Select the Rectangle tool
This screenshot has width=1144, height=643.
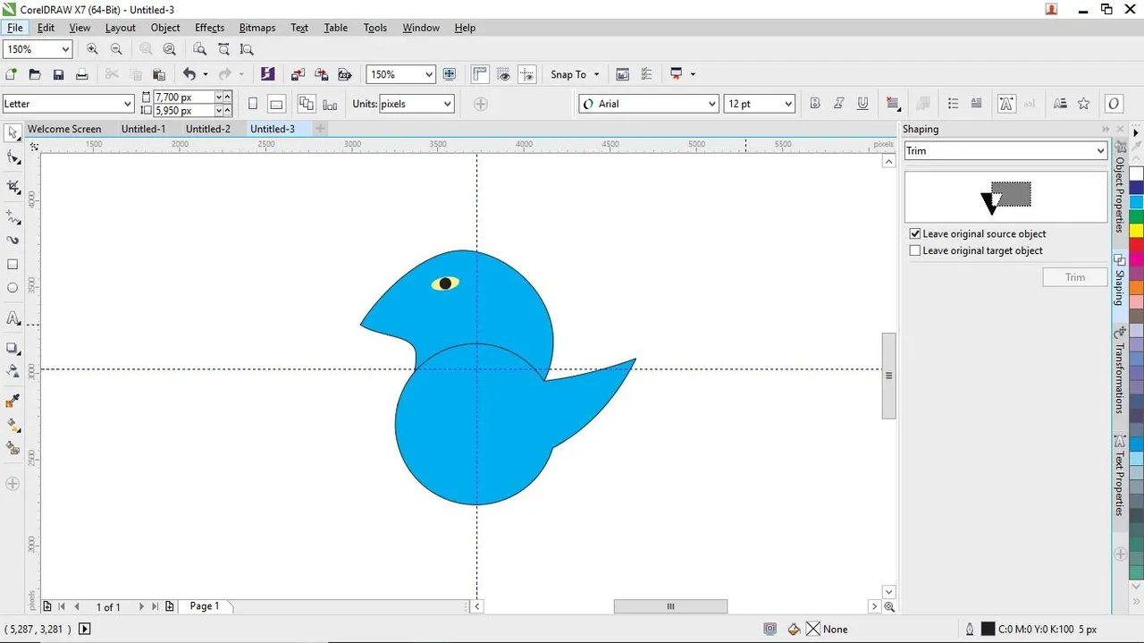coord(13,265)
